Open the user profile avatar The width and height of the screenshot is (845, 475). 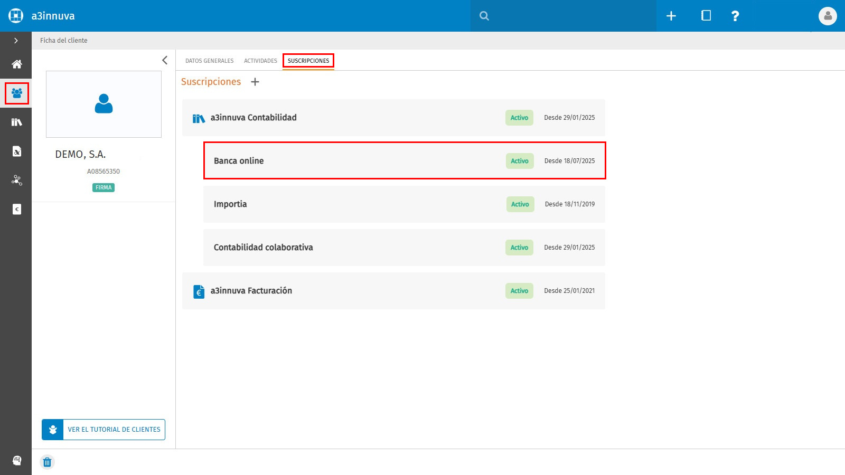click(x=828, y=16)
